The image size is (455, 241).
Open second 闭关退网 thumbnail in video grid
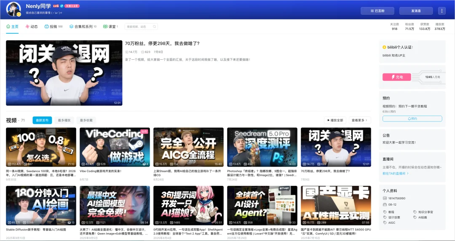(x=336, y=147)
